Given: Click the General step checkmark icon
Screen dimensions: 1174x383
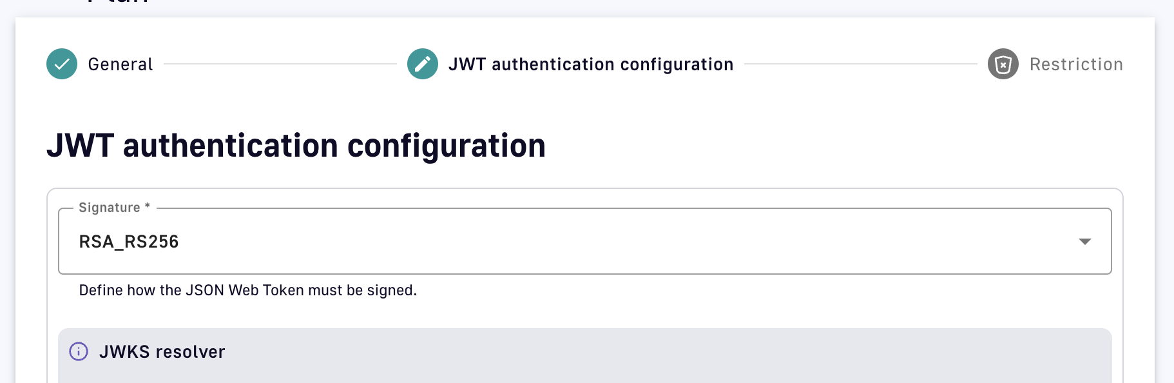Looking at the screenshot, I should pyautogui.click(x=62, y=64).
